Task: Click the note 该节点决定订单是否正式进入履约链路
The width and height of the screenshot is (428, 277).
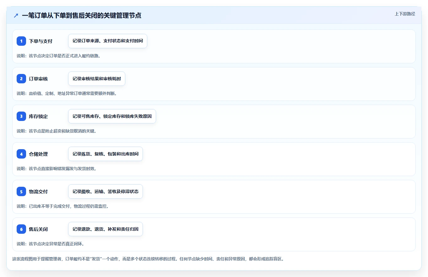Action: pos(58,56)
